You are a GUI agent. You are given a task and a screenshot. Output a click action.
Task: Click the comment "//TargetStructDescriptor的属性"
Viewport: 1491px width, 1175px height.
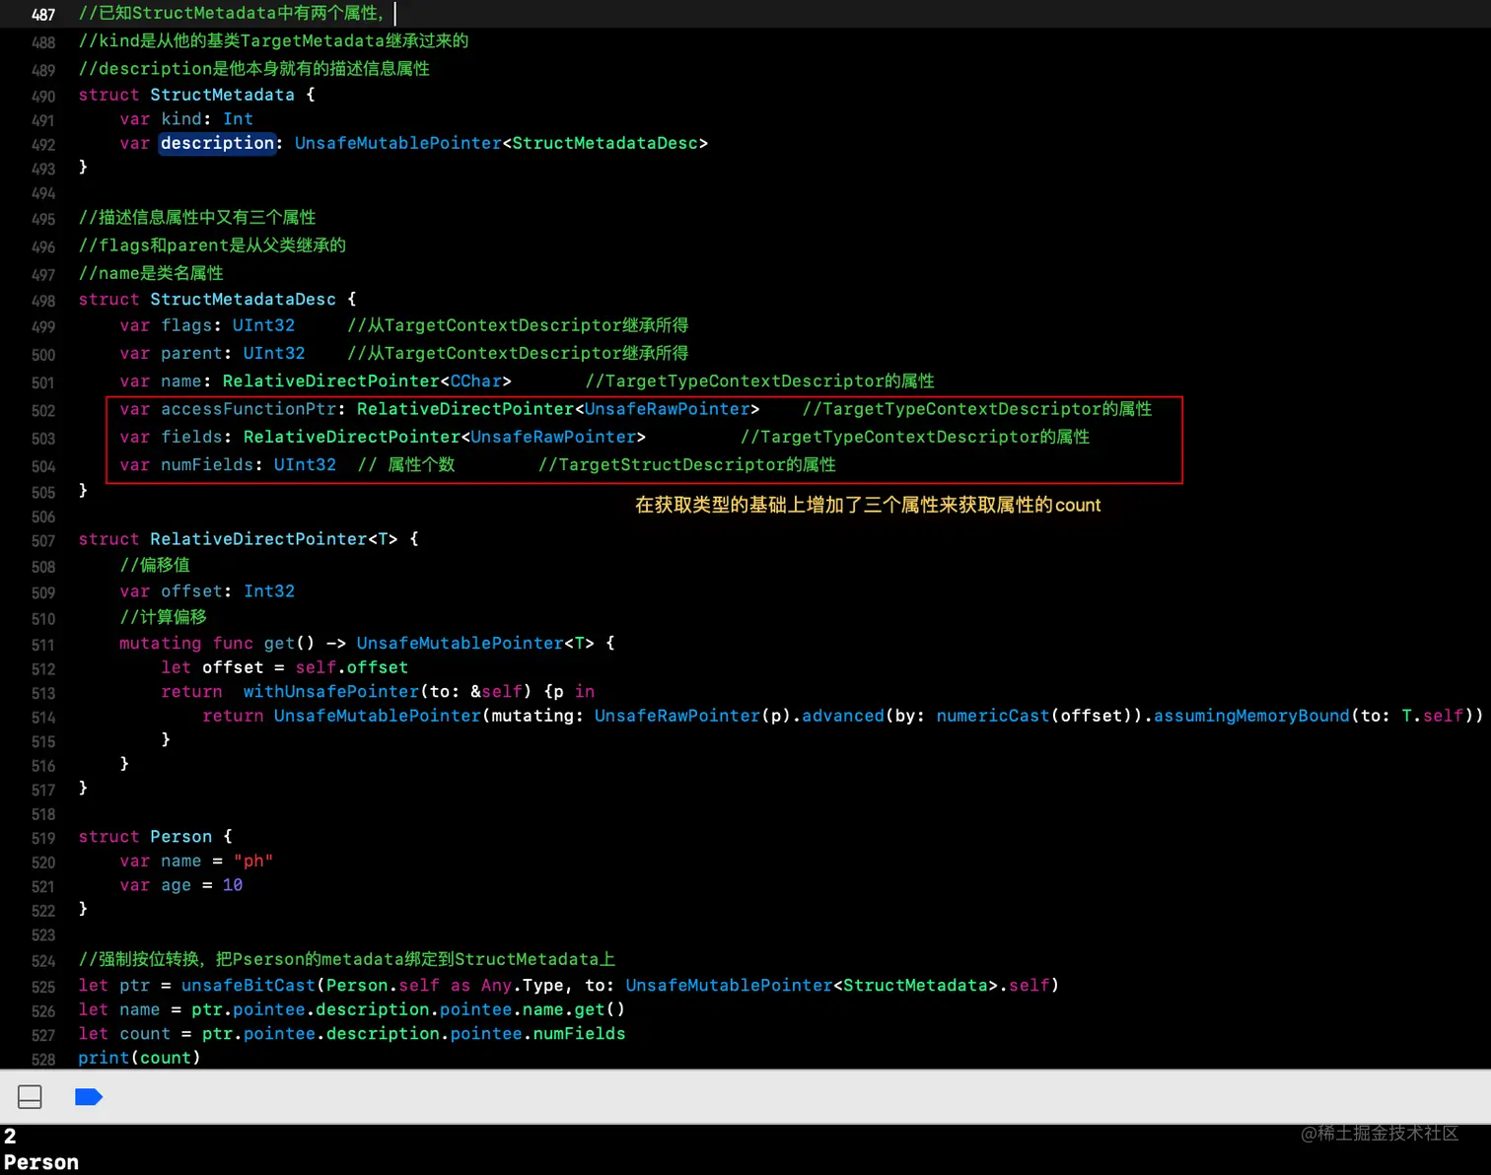tap(687, 464)
